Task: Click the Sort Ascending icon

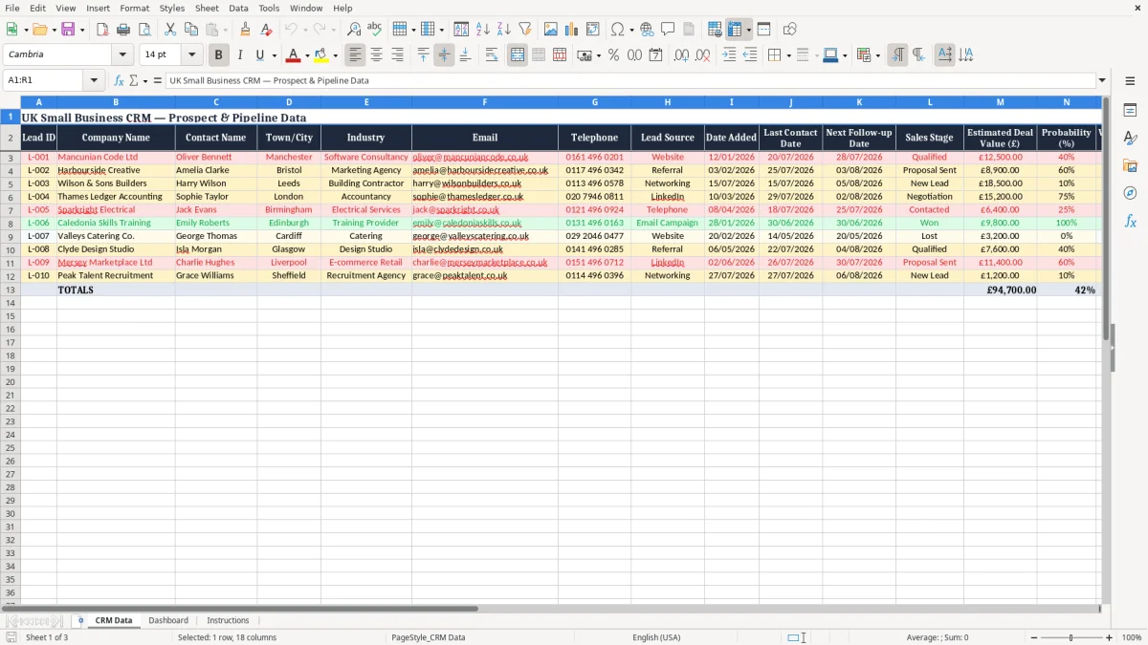Action: click(x=483, y=30)
